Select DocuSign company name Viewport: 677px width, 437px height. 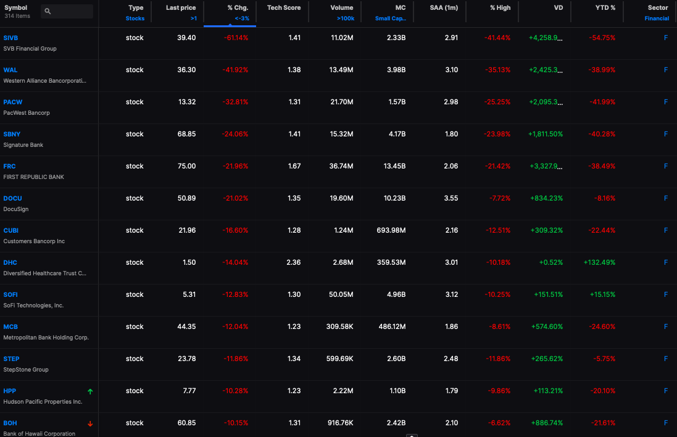tap(16, 209)
